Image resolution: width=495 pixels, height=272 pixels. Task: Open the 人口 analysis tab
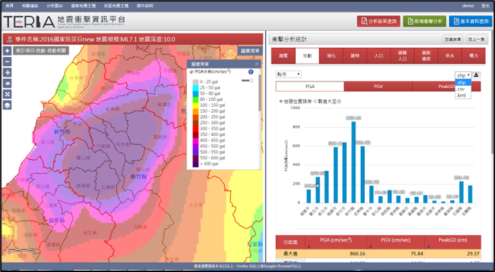click(379, 56)
